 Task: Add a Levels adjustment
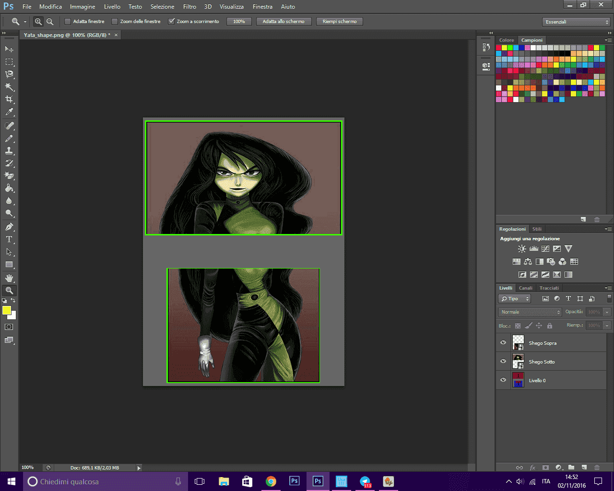pos(533,248)
